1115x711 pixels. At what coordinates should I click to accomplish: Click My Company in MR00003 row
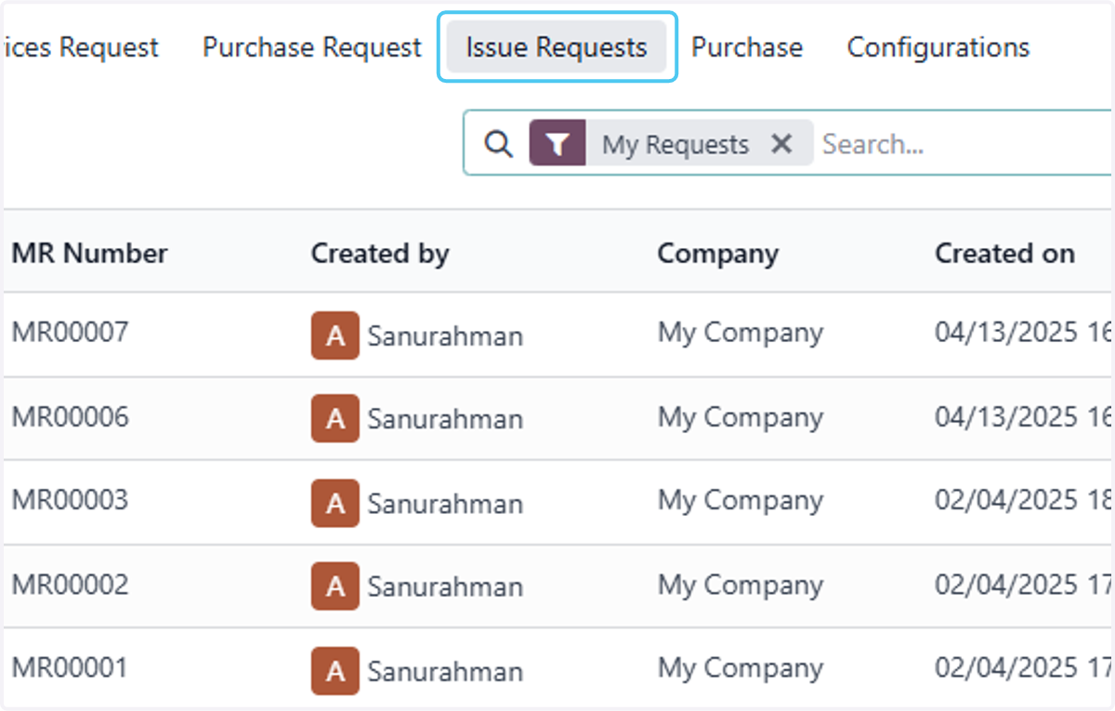point(741,501)
